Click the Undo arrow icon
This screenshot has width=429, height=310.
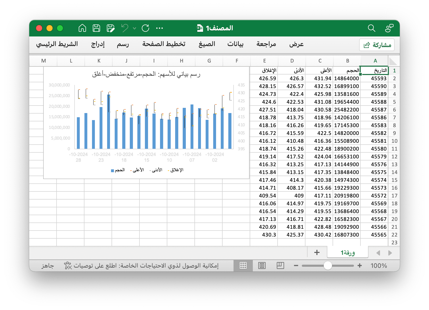(x=125, y=28)
